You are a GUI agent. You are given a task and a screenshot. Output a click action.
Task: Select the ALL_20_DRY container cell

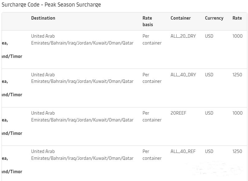183,36
